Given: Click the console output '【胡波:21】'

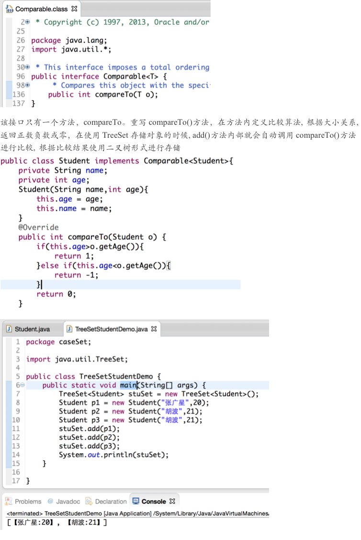Looking at the screenshot, I should tap(84, 522).
